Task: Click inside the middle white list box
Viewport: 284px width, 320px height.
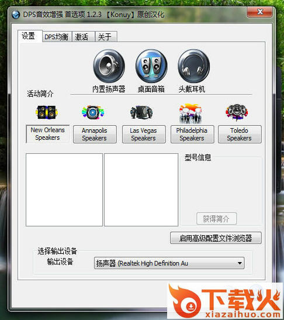Action: coord(141,190)
